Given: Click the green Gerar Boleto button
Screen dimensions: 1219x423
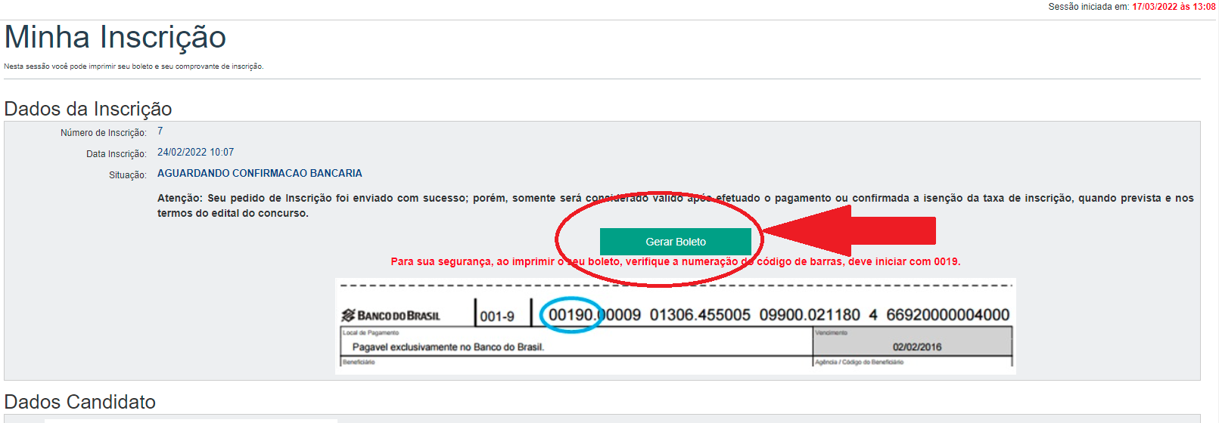Looking at the screenshot, I should point(675,242).
